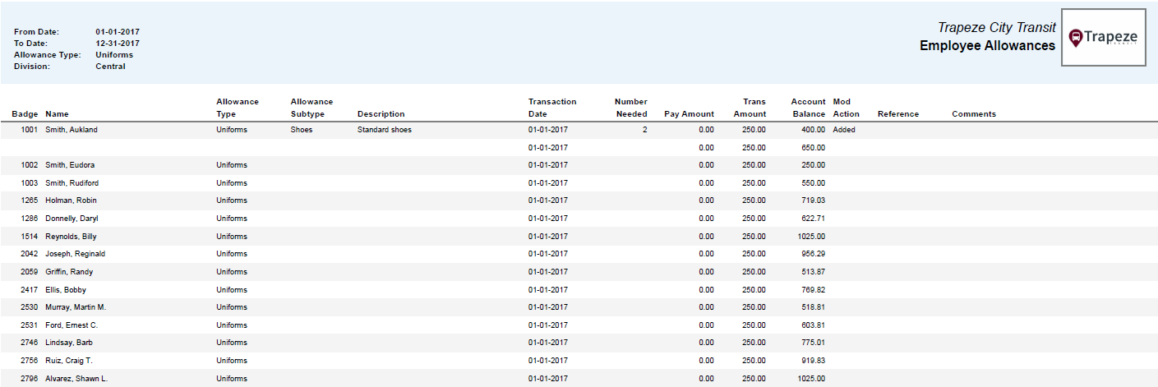The image size is (1158, 387).
Task: Select the name Smith, Rudiford
Action: (72, 183)
